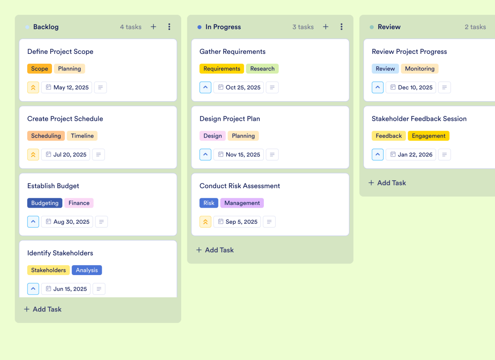Click the plus icon in the Backlog header
Image resolution: width=495 pixels, height=360 pixels.
153,27
